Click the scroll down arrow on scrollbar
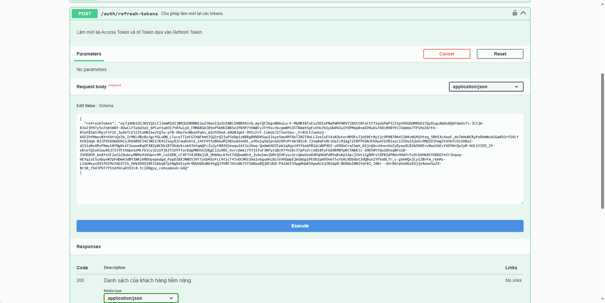 [x=602, y=299]
